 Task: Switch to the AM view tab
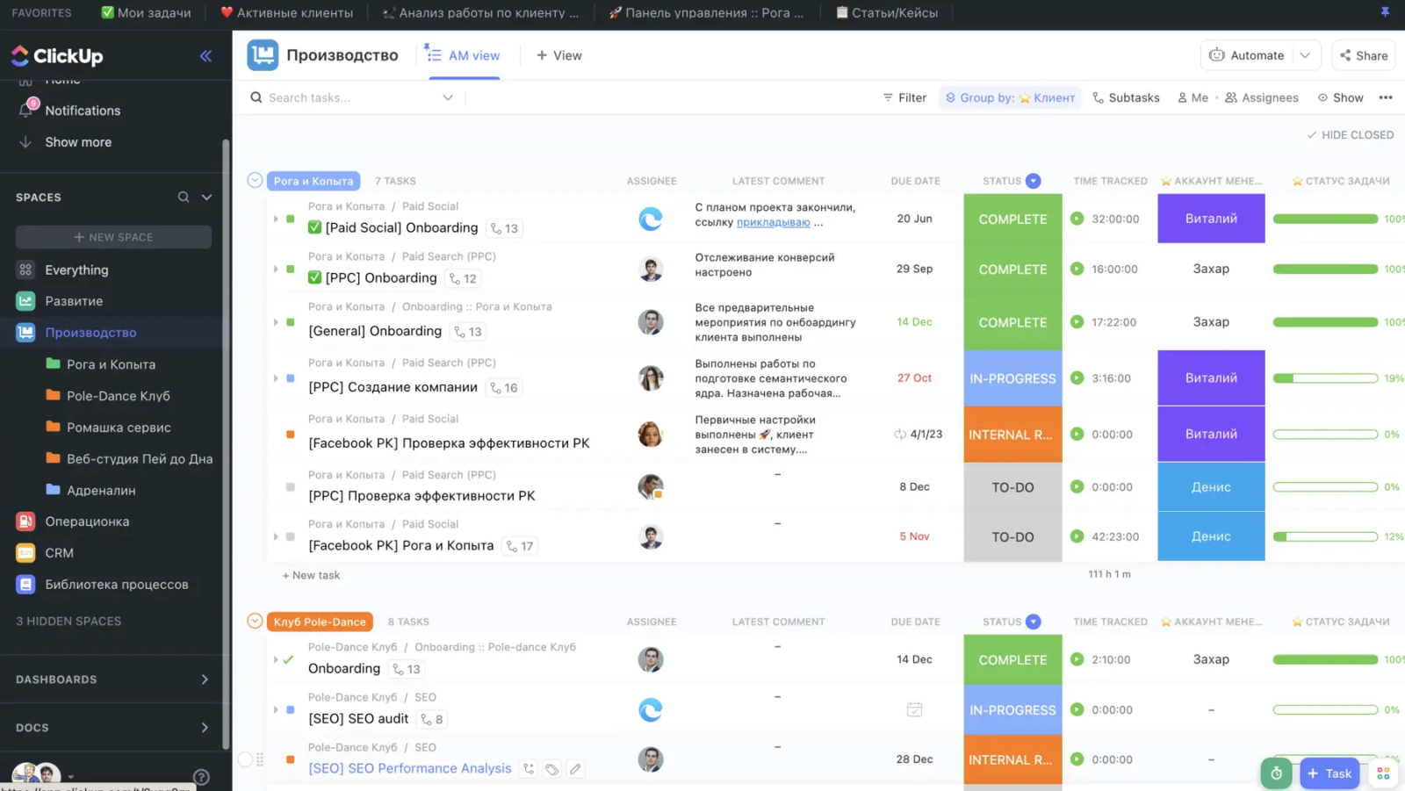463,55
